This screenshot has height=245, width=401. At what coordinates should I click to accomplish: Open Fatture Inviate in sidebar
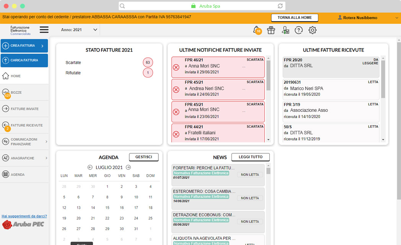click(x=24, y=109)
